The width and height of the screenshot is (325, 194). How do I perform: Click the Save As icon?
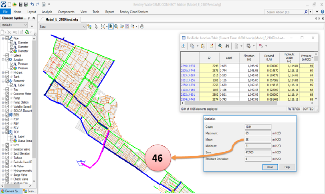26,4
